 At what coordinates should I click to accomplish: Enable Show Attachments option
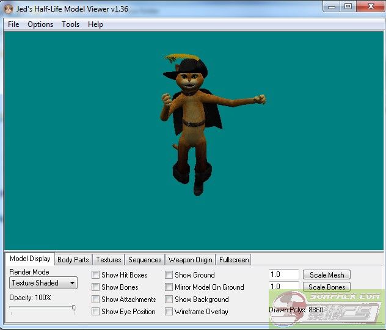coord(95,300)
